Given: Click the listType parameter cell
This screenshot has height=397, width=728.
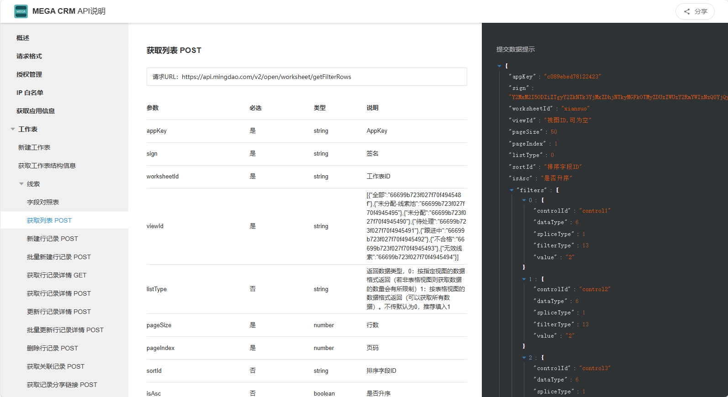Looking at the screenshot, I should (x=157, y=289).
